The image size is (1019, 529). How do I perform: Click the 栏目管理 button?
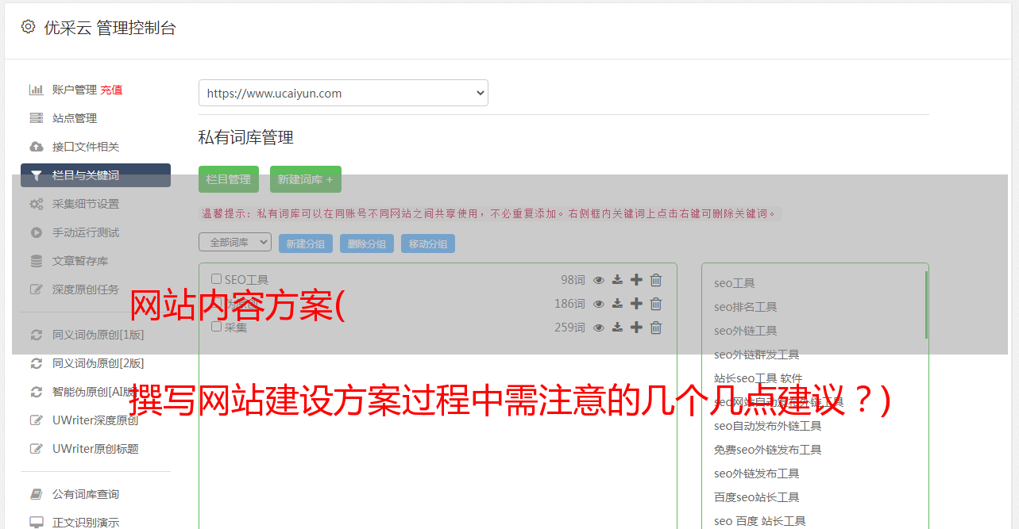[x=229, y=179]
